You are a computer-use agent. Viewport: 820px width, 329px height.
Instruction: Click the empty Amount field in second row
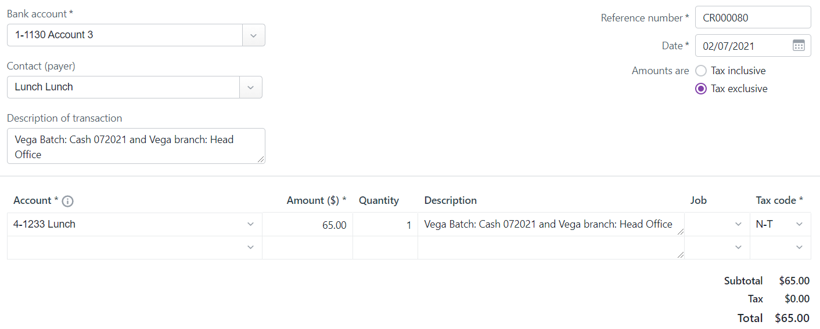click(x=307, y=248)
